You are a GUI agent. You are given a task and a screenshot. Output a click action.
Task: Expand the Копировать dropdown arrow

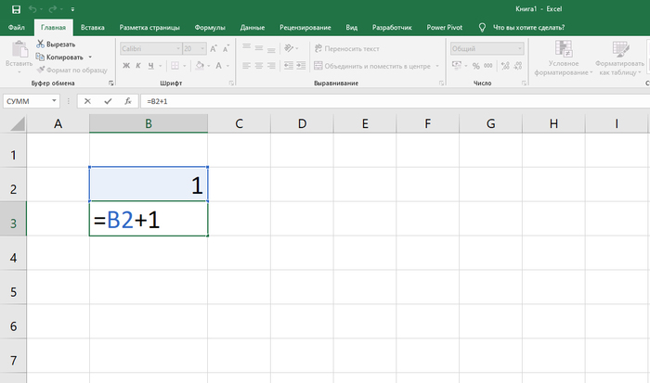point(90,57)
